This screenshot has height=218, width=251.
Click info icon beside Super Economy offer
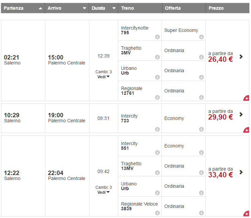(201, 37)
